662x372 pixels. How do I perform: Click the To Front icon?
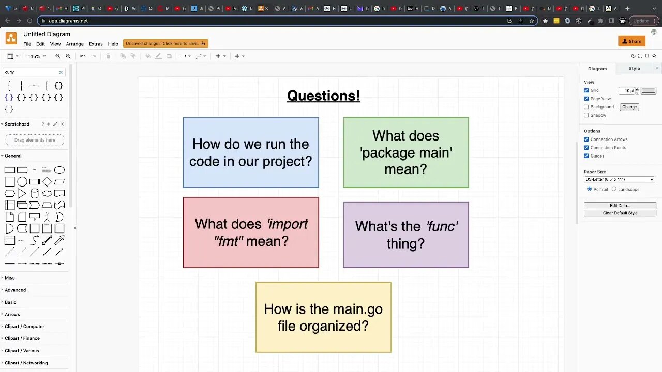click(123, 56)
